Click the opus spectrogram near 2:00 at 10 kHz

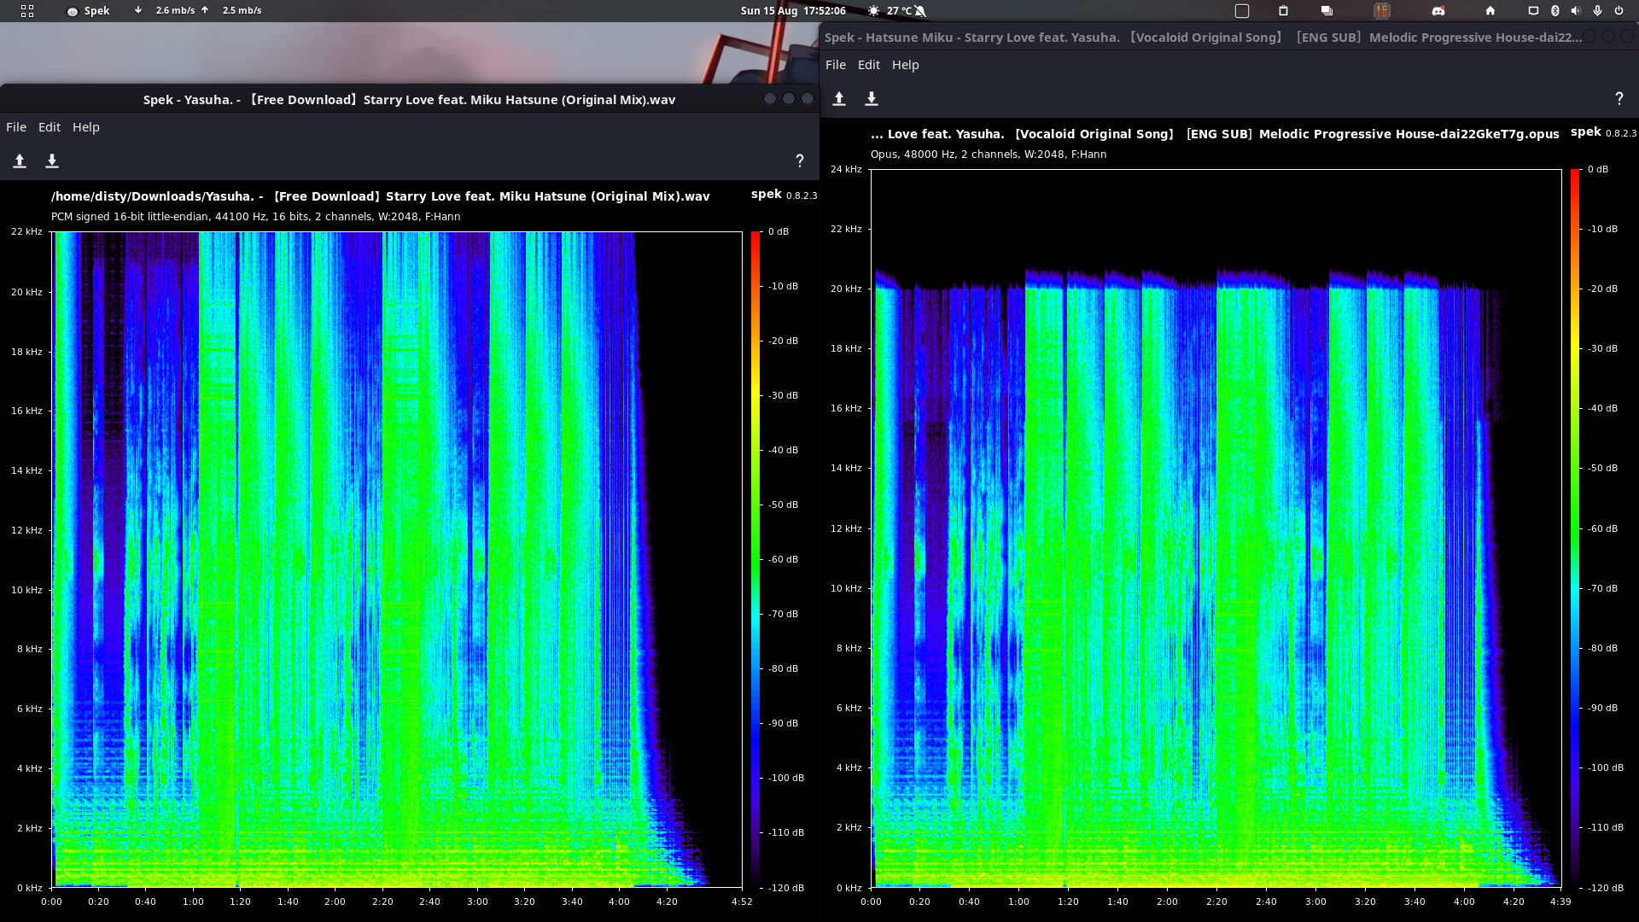point(1167,588)
